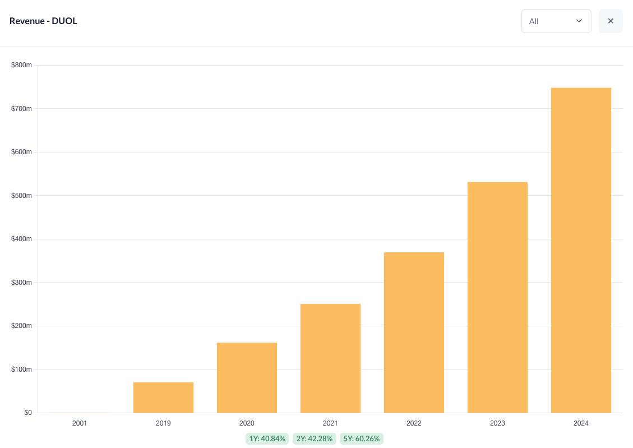Open the "All" time range dropdown

556,21
